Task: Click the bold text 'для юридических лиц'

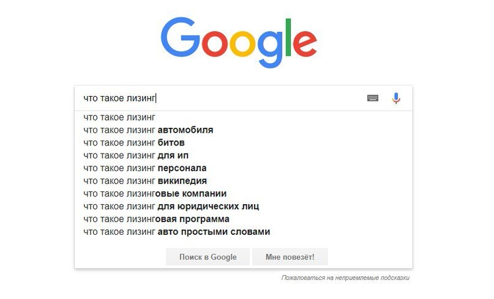Action: pos(208,207)
